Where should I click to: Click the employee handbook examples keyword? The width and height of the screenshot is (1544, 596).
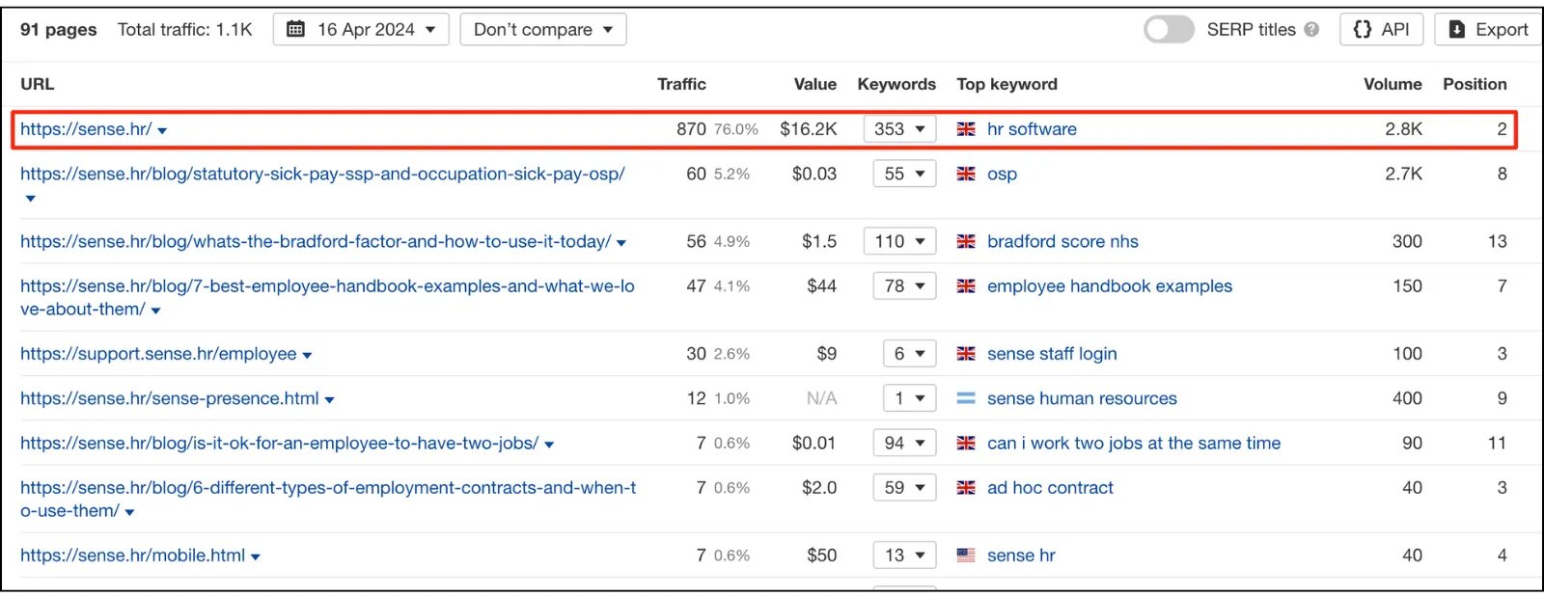point(1110,286)
